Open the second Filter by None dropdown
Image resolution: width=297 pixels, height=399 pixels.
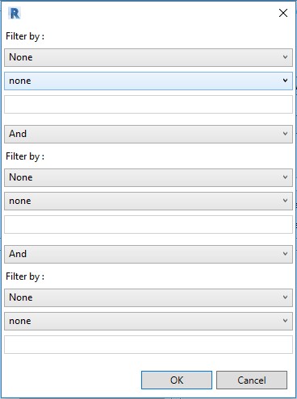pos(148,177)
